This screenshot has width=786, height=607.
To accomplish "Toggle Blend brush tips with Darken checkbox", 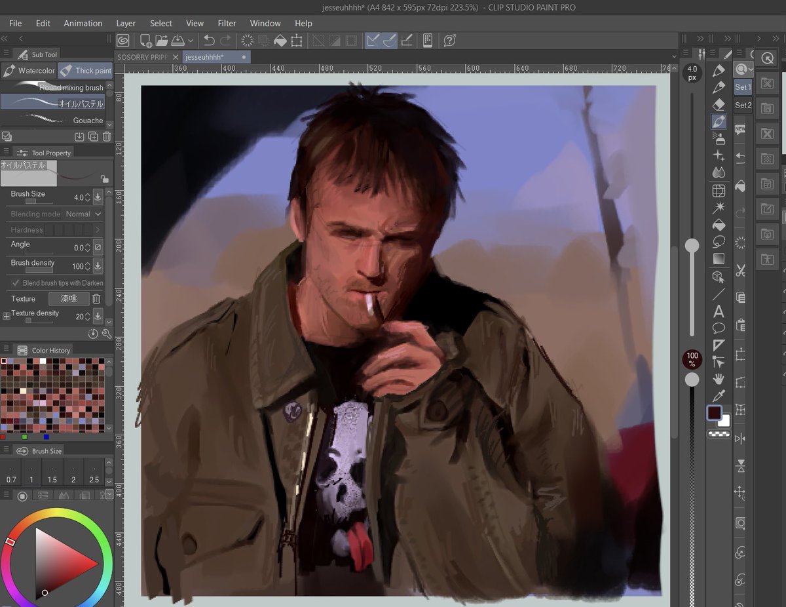I will 16,283.
